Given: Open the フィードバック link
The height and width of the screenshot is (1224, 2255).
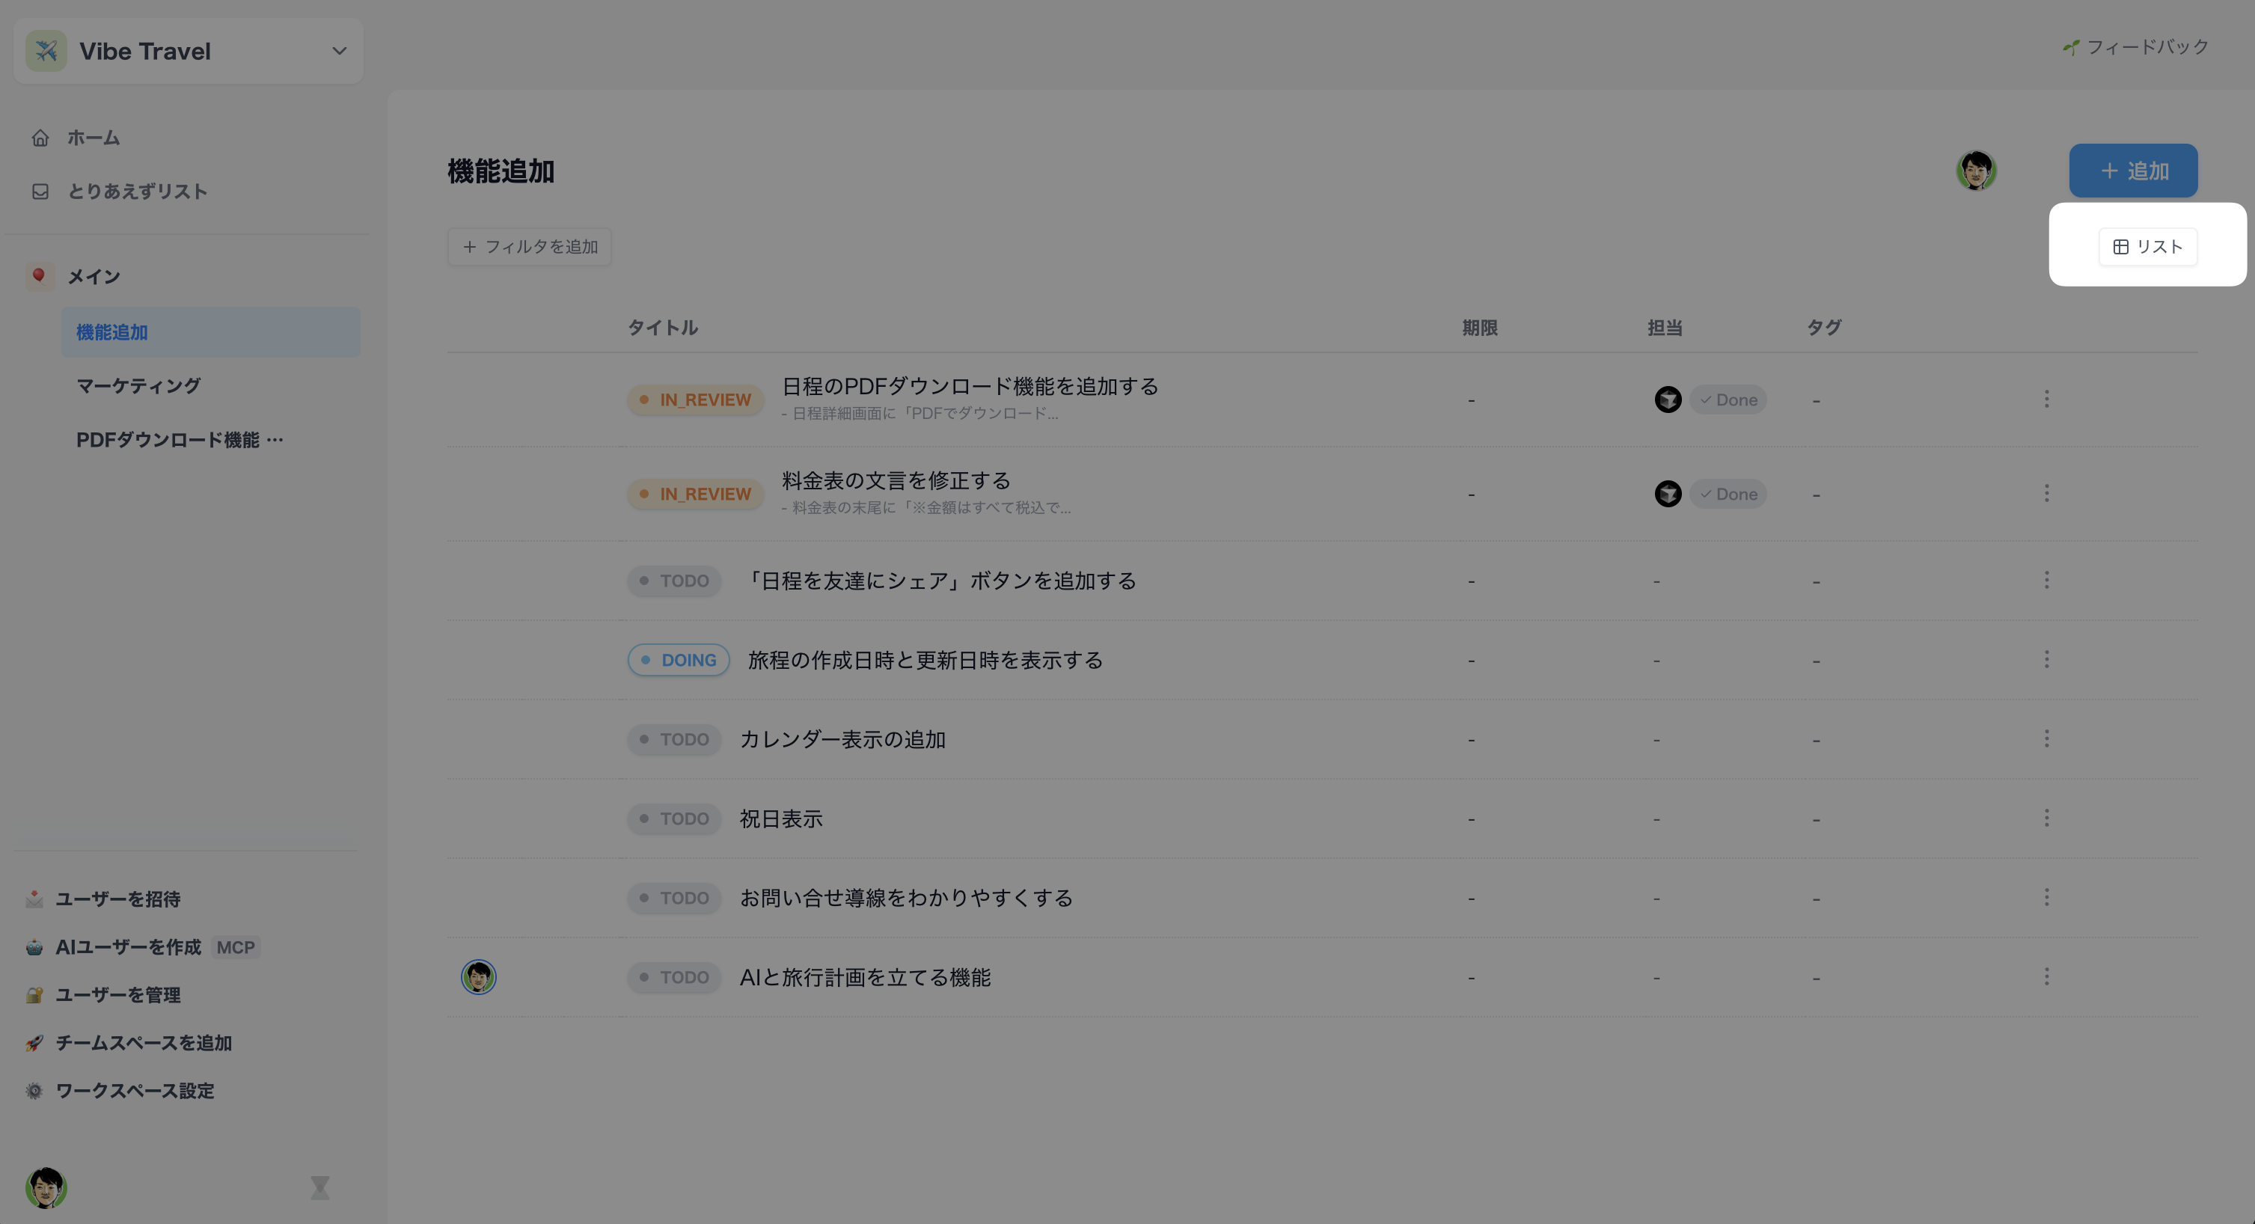Looking at the screenshot, I should pyautogui.click(x=2147, y=46).
